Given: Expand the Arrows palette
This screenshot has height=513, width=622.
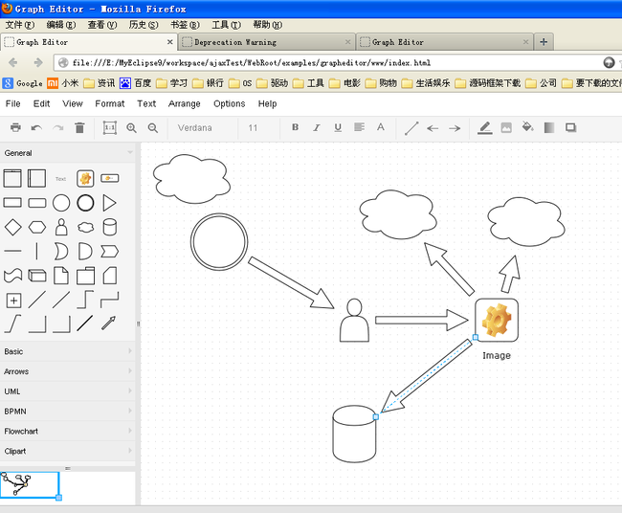Looking at the screenshot, I should point(67,371).
